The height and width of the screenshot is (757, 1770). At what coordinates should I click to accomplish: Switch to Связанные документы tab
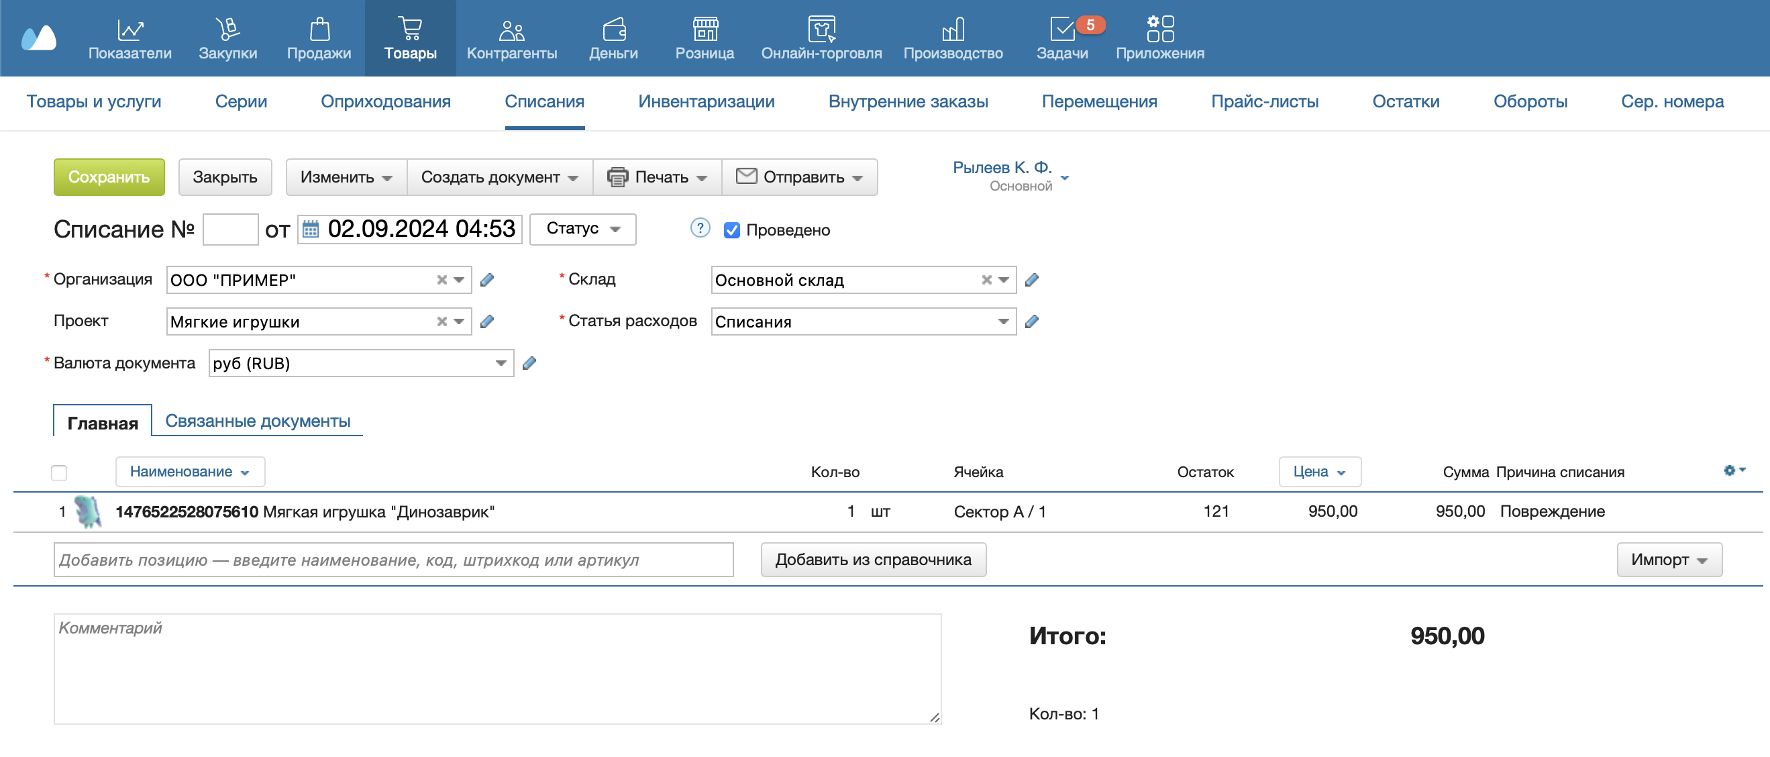coord(258,421)
